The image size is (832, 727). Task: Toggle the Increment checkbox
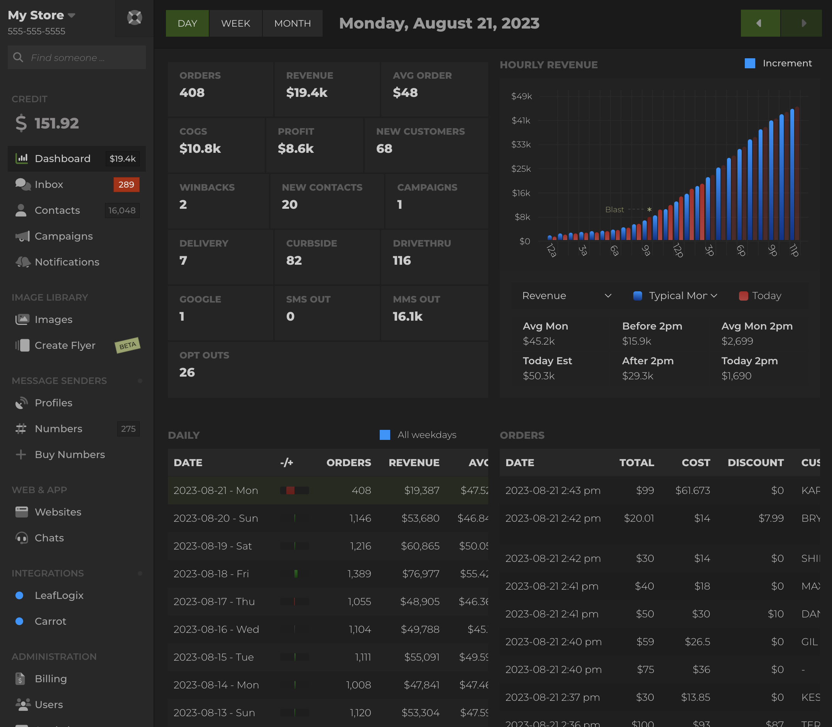(x=750, y=63)
